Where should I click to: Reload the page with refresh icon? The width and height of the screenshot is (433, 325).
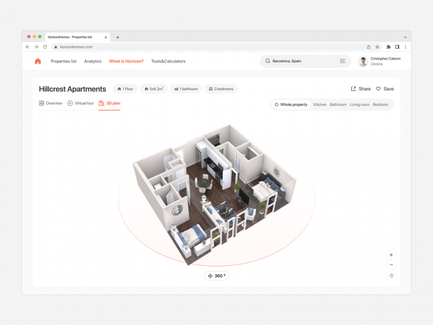tap(45, 47)
